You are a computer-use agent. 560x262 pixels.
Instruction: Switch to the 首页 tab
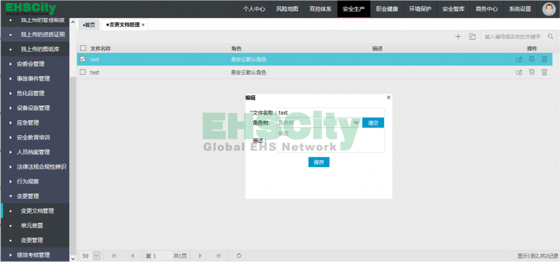[x=88, y=25]
